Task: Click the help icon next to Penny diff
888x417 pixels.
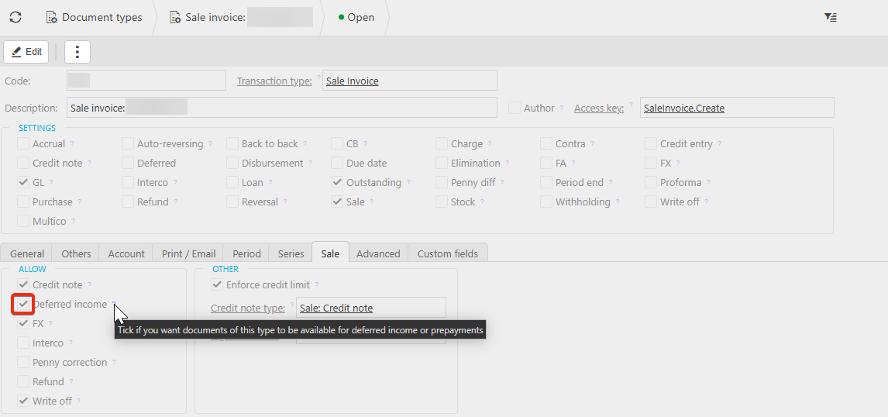Action: point(502,182)
